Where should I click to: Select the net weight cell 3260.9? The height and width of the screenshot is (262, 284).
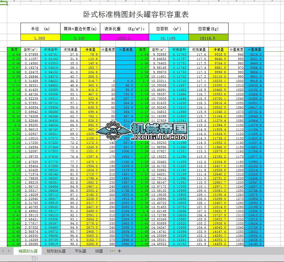[90, 244]
